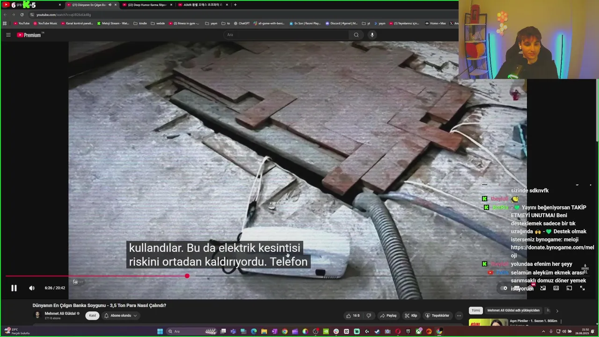
Task: Start voice search with the microphone
Action: 372,35
